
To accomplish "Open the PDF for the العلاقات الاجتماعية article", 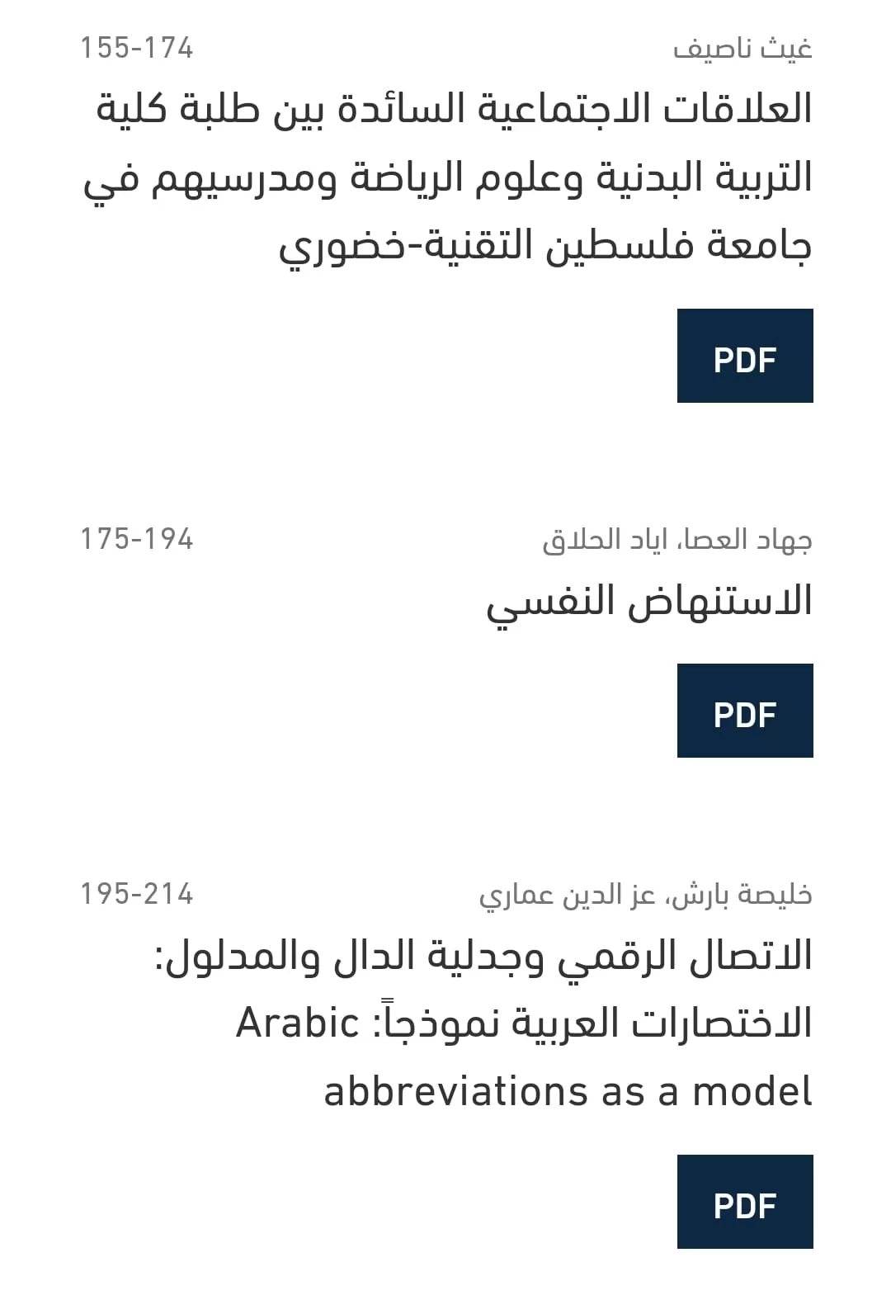I will pos(745,356).
